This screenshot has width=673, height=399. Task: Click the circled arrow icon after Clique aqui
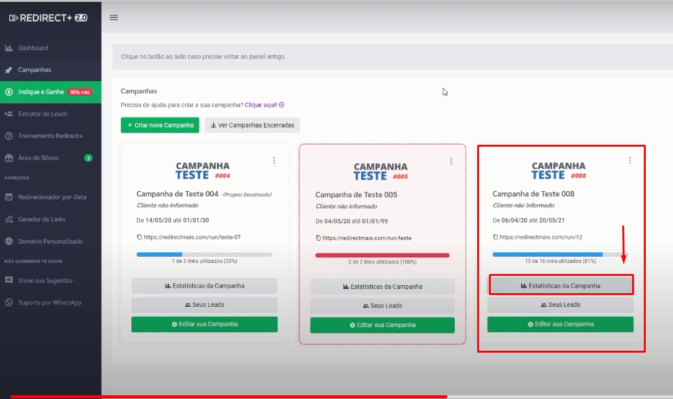[281, 105]
